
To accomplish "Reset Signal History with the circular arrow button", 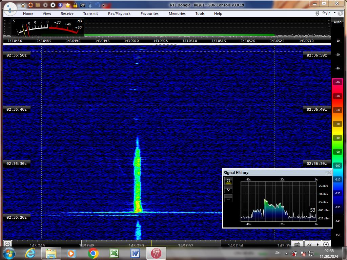I will (x=228, y=190).
